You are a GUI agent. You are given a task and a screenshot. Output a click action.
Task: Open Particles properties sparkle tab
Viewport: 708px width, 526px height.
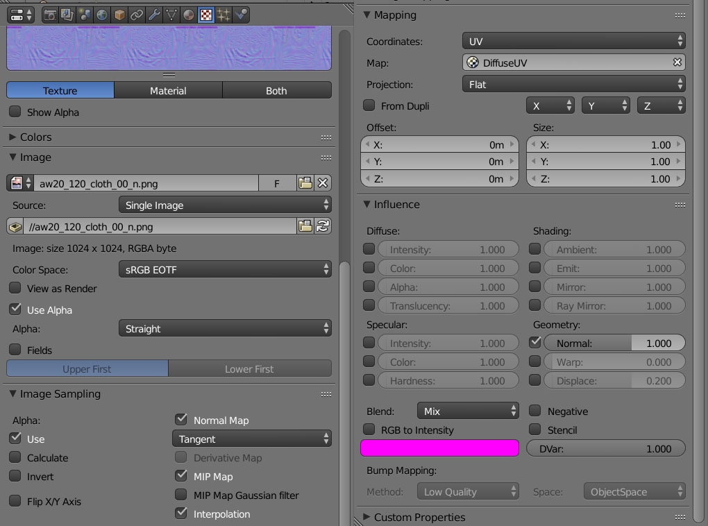(224, 15)
